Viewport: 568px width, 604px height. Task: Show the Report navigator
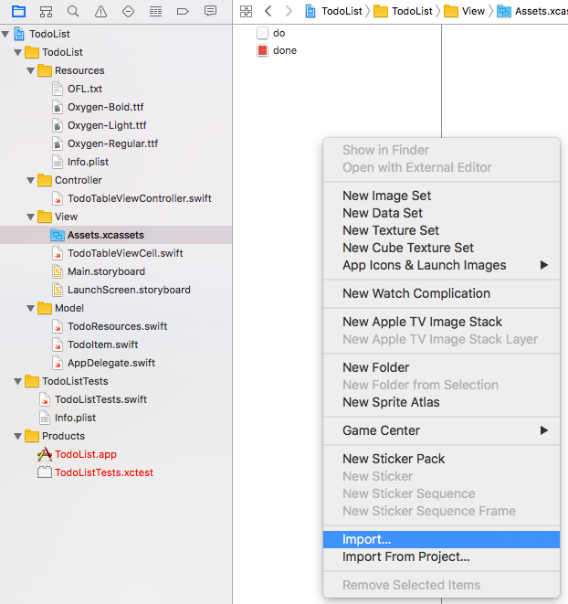(x=210, y=11)
